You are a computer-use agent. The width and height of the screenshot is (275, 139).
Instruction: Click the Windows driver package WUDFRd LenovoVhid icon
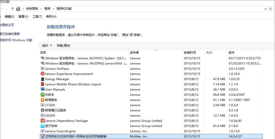click(x=42, y=63)
